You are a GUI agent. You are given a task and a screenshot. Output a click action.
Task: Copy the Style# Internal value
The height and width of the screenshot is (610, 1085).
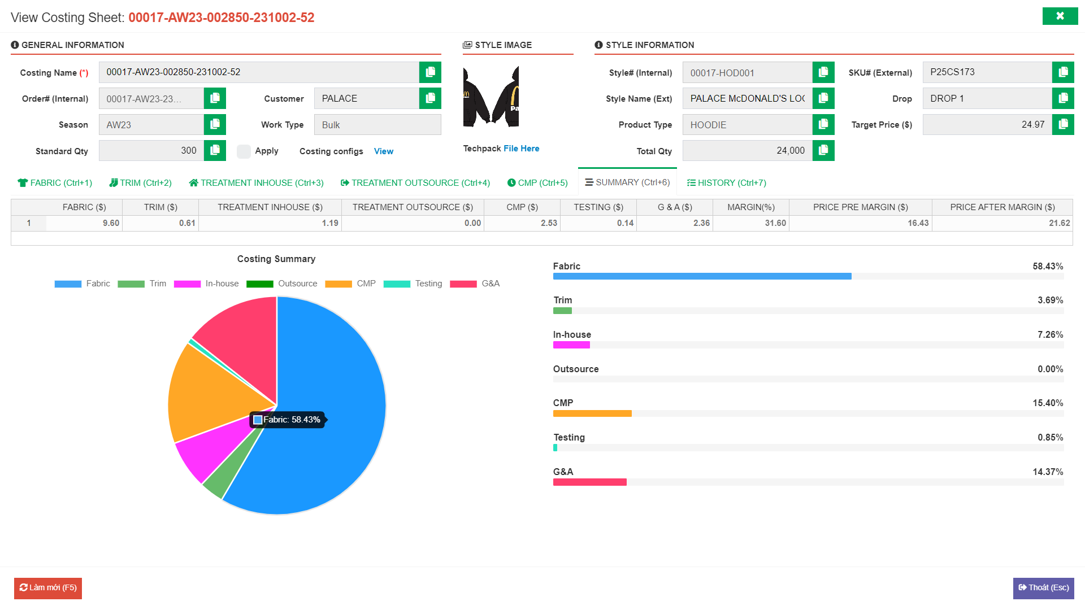(823, 72)
